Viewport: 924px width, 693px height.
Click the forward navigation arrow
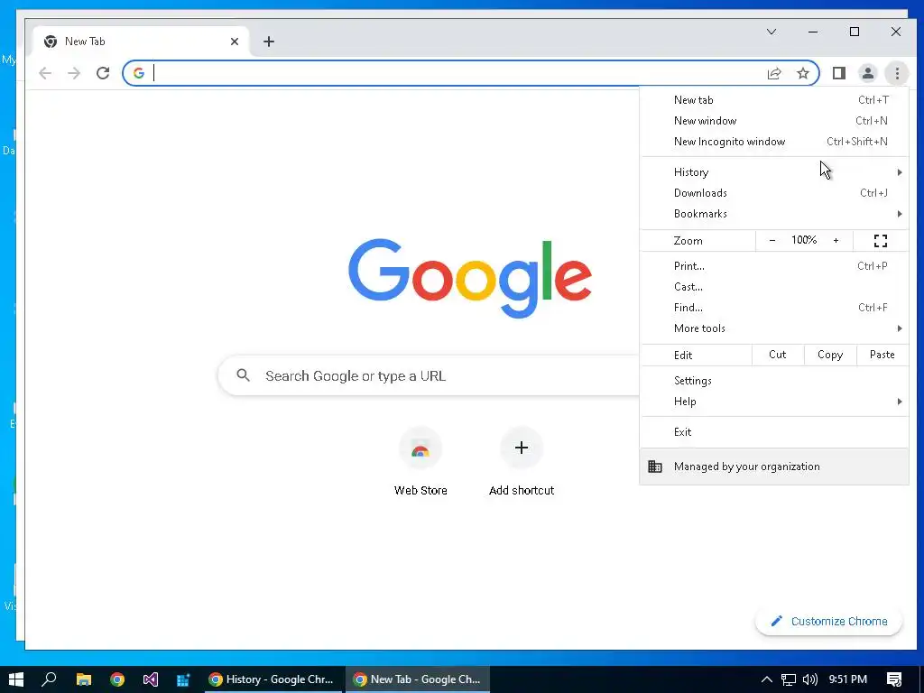(x=74, y=73)
